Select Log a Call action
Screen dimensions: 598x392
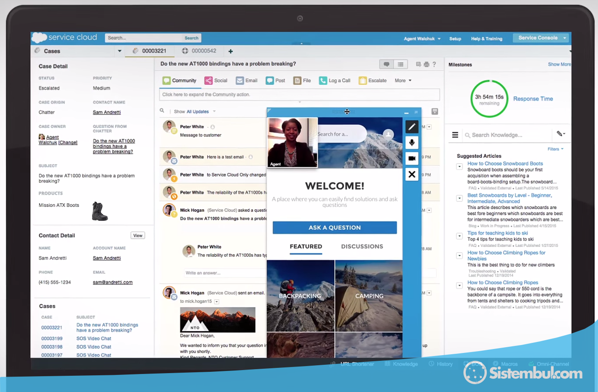coord(334,81)
